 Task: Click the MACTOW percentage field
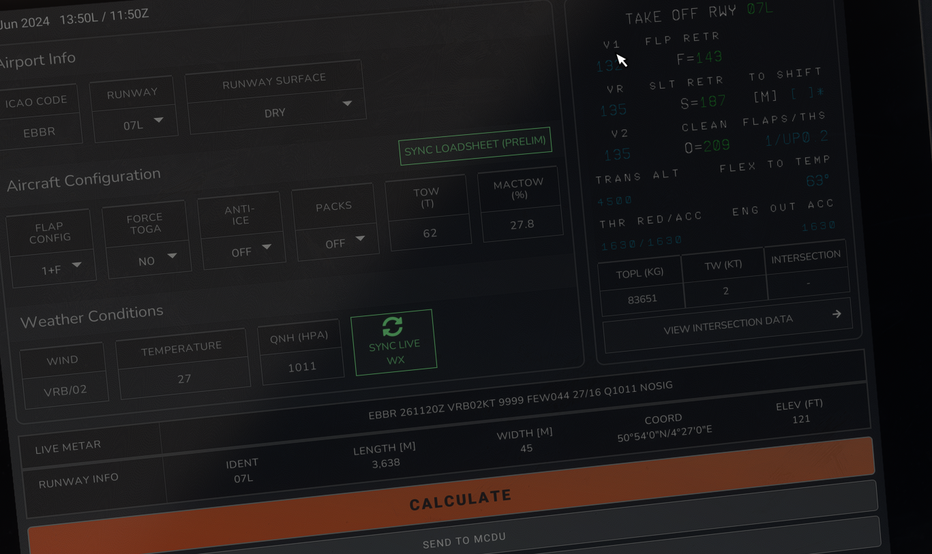522,224
